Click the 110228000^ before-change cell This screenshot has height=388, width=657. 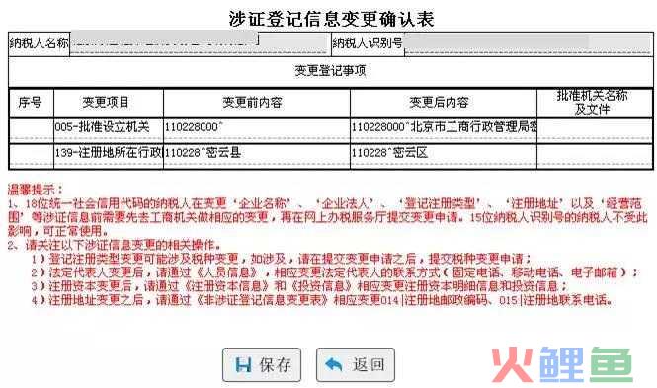pyautogui.click(x=257, y=130)
